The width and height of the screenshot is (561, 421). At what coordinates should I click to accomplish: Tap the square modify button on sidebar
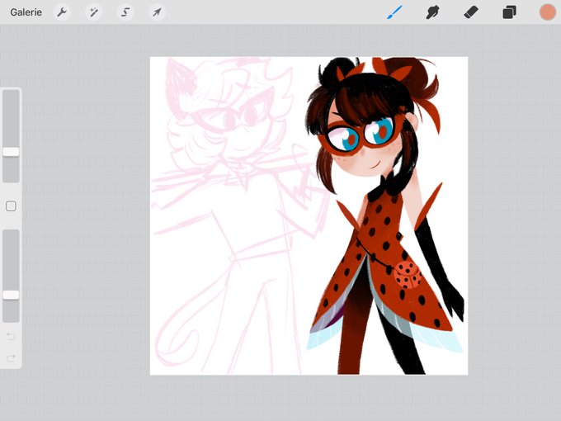[11, 206]
